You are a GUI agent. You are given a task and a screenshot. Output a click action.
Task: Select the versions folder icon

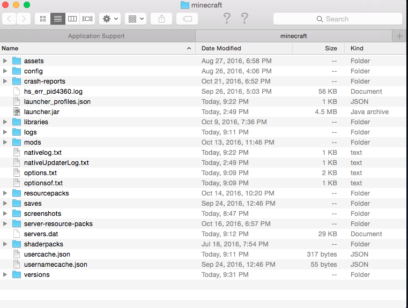[17, 274]
